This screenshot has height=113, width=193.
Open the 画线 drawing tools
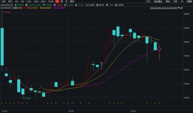pyautogui.click(x=168, y=1)
